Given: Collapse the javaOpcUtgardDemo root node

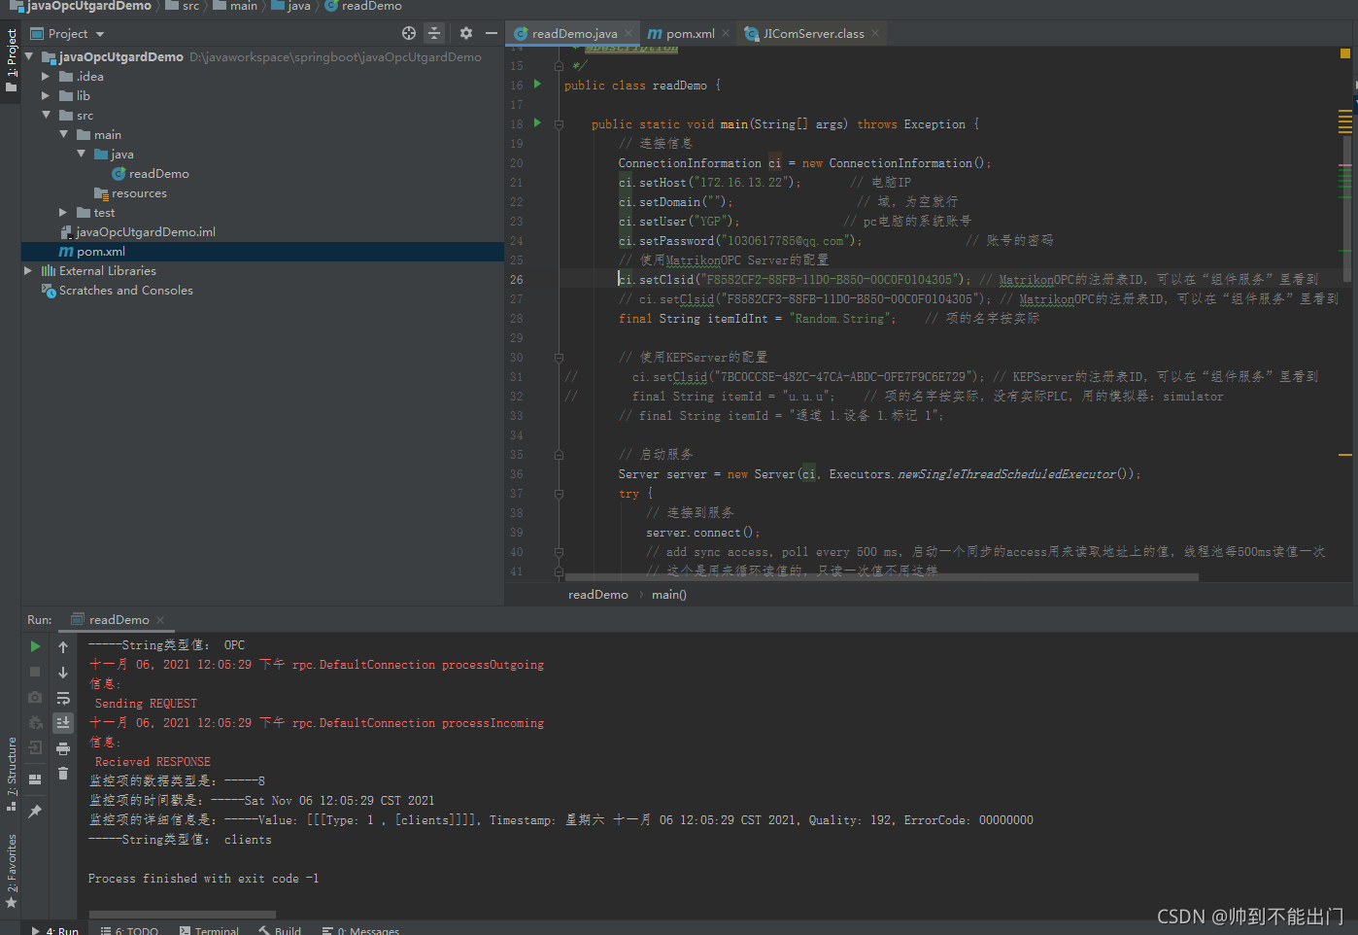Looking at the screenshot, I should point(29,56).
